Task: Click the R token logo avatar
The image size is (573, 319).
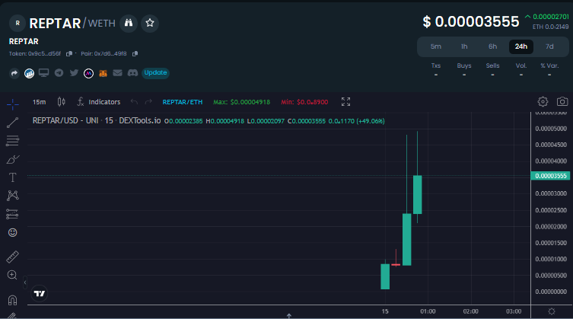Action: tap(18, 23)
